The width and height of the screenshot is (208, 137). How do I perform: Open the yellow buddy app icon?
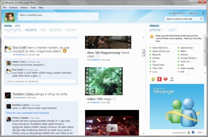pos(153,79)
